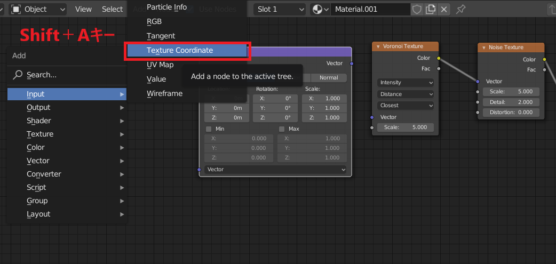Open Voronoi Closest feature dropdown
556x264 pixels.
pos(406,106)
